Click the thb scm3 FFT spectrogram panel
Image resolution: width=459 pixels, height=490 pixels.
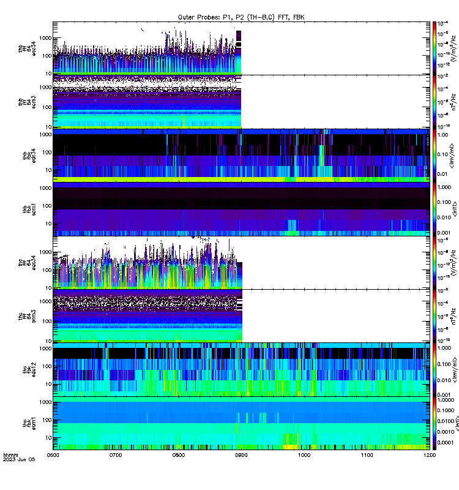pos(241,102)
